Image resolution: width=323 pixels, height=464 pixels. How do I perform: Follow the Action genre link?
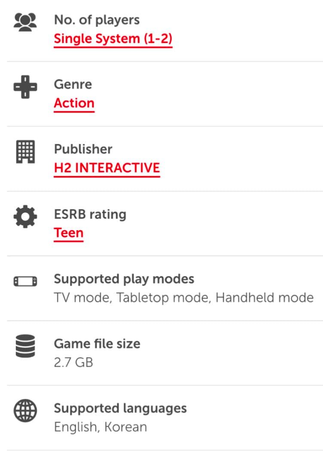tap(74, 104)
